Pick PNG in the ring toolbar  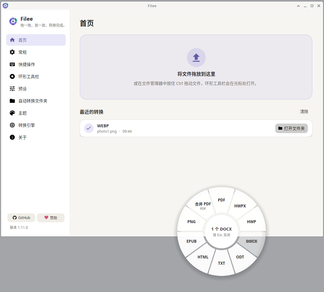(192, 222)
